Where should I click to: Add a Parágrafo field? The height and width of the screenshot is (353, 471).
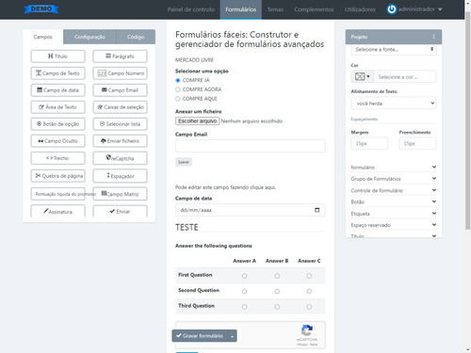click(120, 56)
